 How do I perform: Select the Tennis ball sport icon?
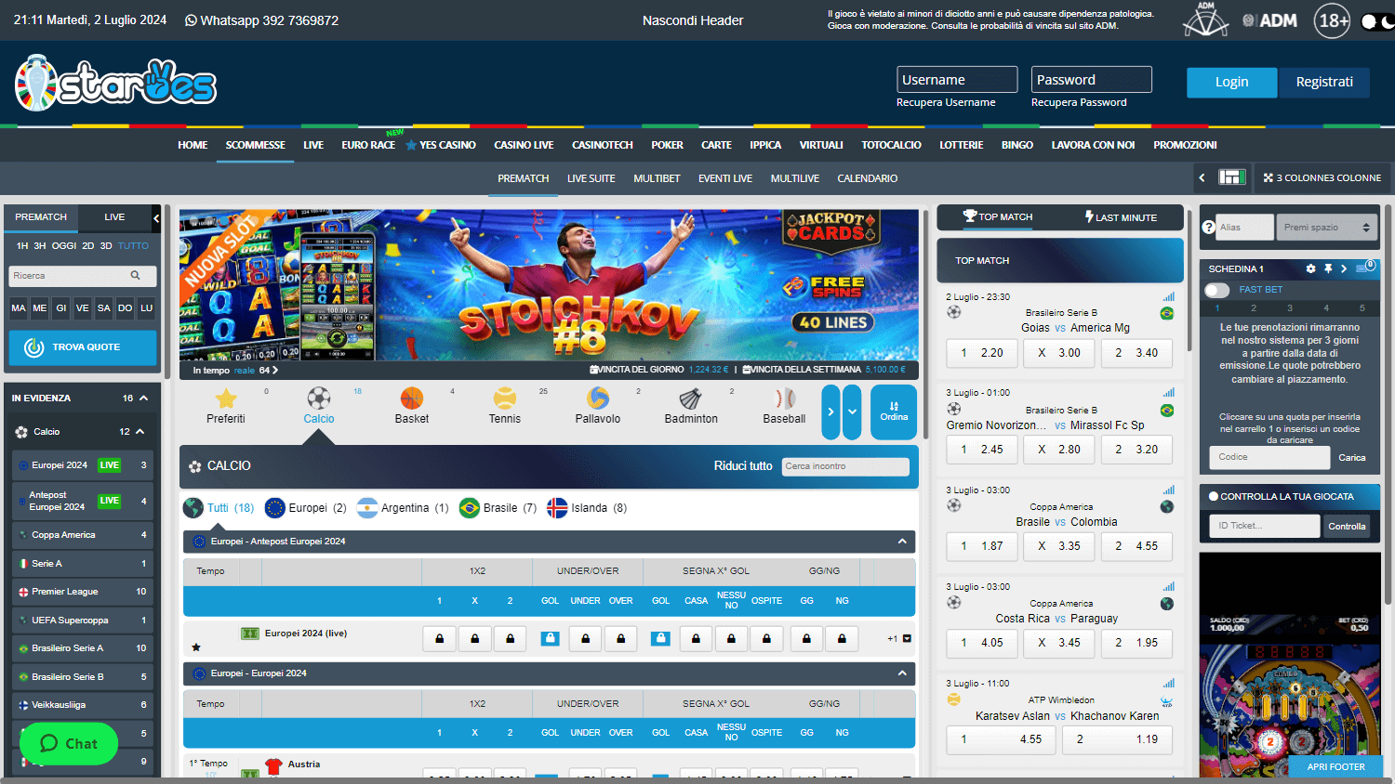tap(505, 399)
